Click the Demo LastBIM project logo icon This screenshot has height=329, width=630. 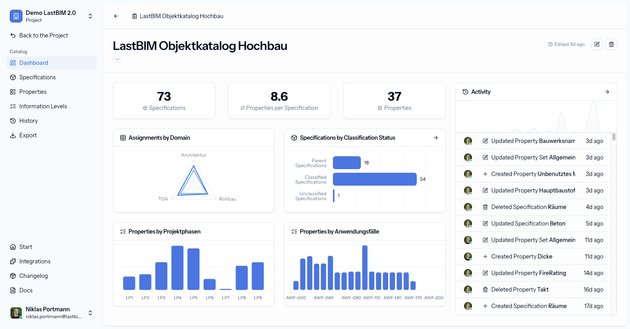[x=16, y=16]
